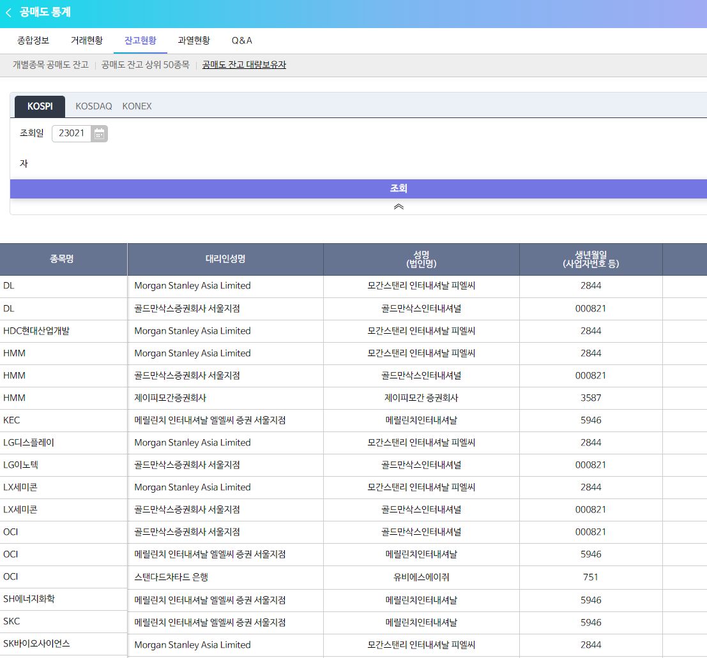Click the 3587 business number cell
The image size is (707, 658).
pyautogui.click(x=591, y=398)
